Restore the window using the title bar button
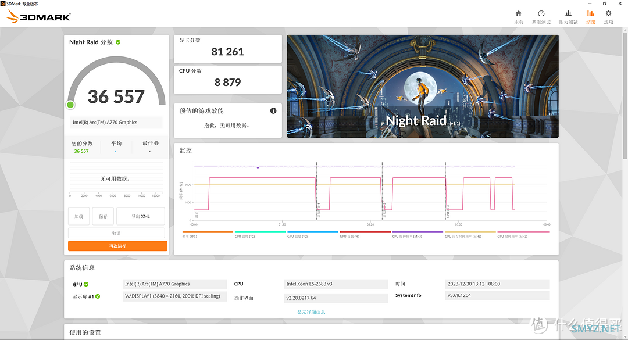This screenshot has width=628, height=340. [605, 3]
